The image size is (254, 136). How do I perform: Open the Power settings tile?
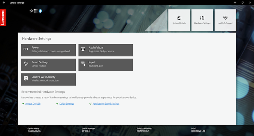(48, 50)
